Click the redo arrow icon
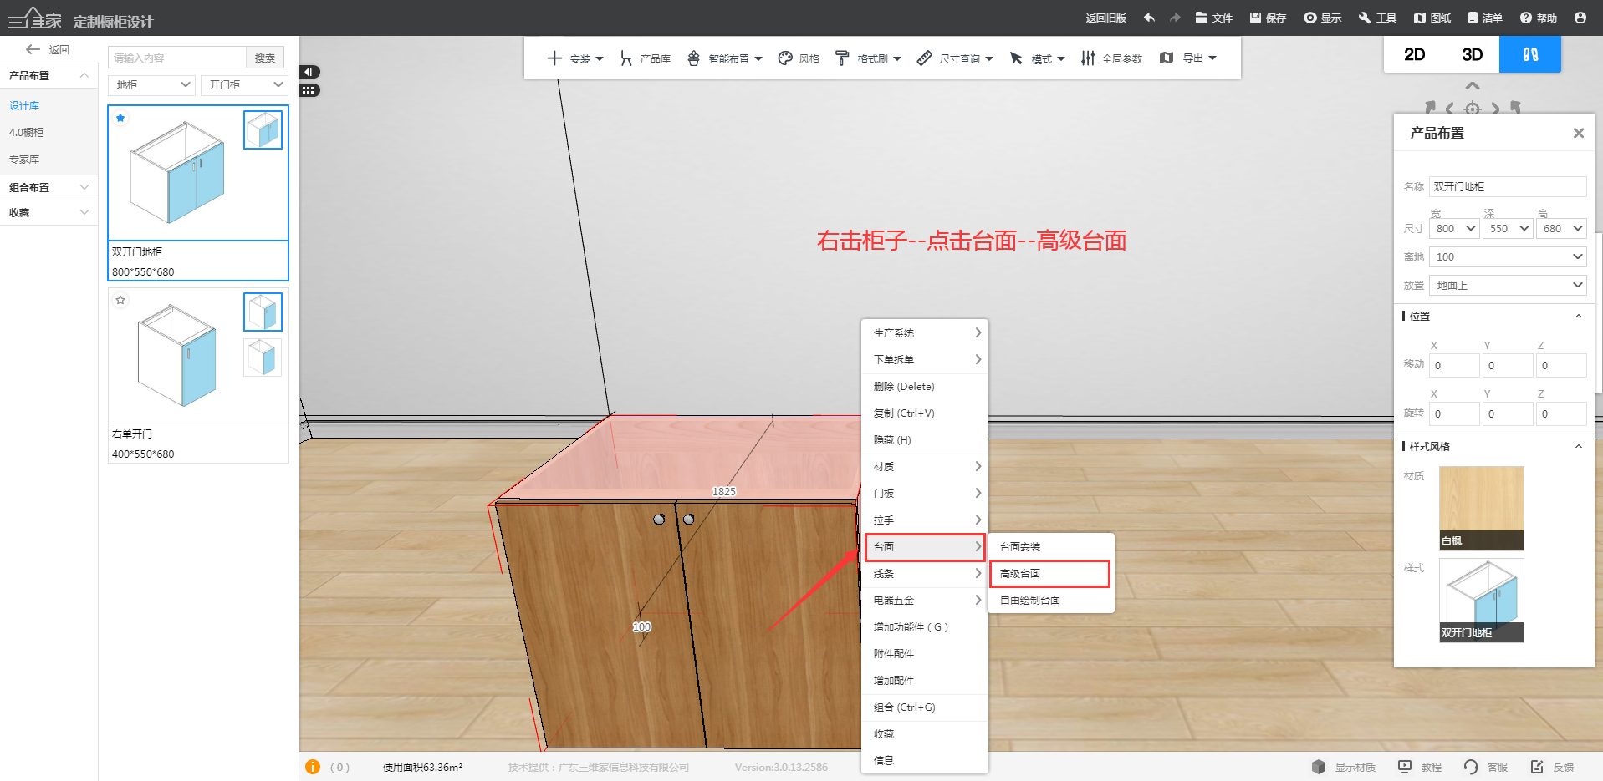The height and width of the screenshot is (781, 1603). coord(1175,18)
